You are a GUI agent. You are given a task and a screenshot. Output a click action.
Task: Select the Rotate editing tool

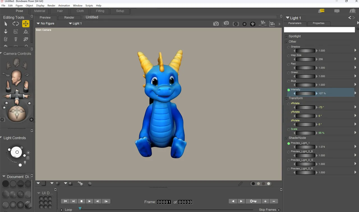[16, 24]
